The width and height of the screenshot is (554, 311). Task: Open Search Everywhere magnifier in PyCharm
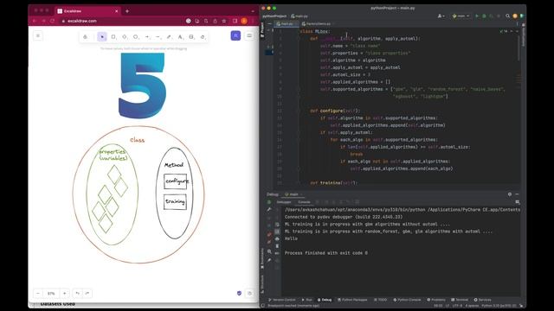pos(508,16)
